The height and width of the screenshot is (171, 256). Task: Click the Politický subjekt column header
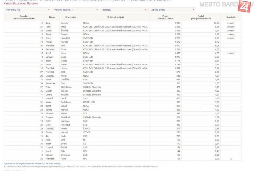(x=116, y=17)
